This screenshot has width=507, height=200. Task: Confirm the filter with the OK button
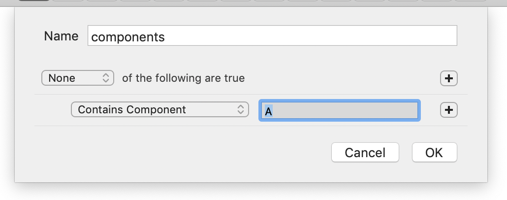point(434,152)
